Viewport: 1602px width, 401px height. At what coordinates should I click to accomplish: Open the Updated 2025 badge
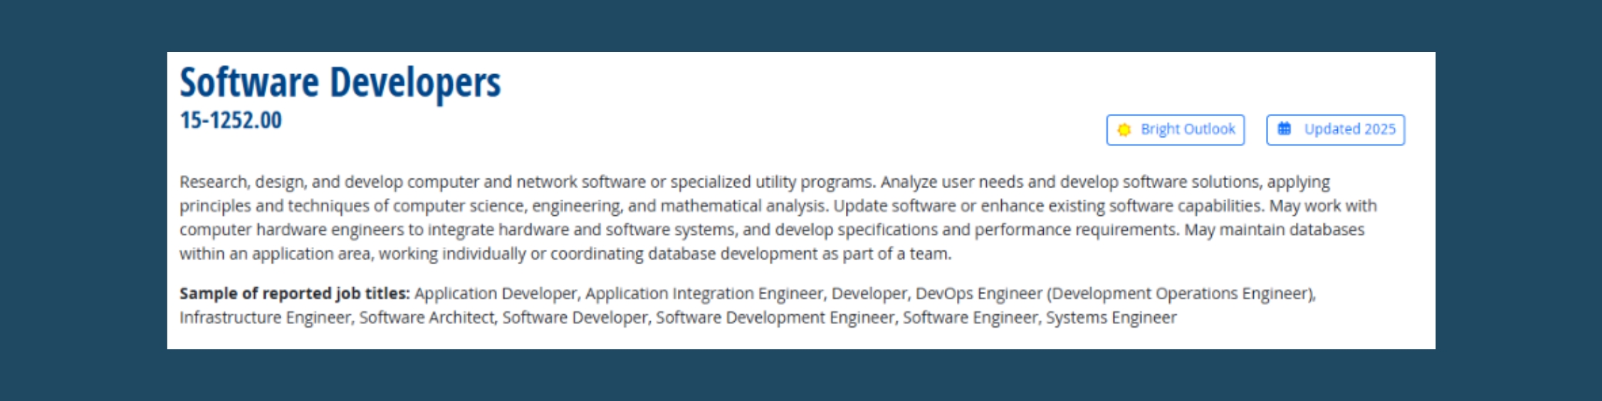[x=1336, y=130]
